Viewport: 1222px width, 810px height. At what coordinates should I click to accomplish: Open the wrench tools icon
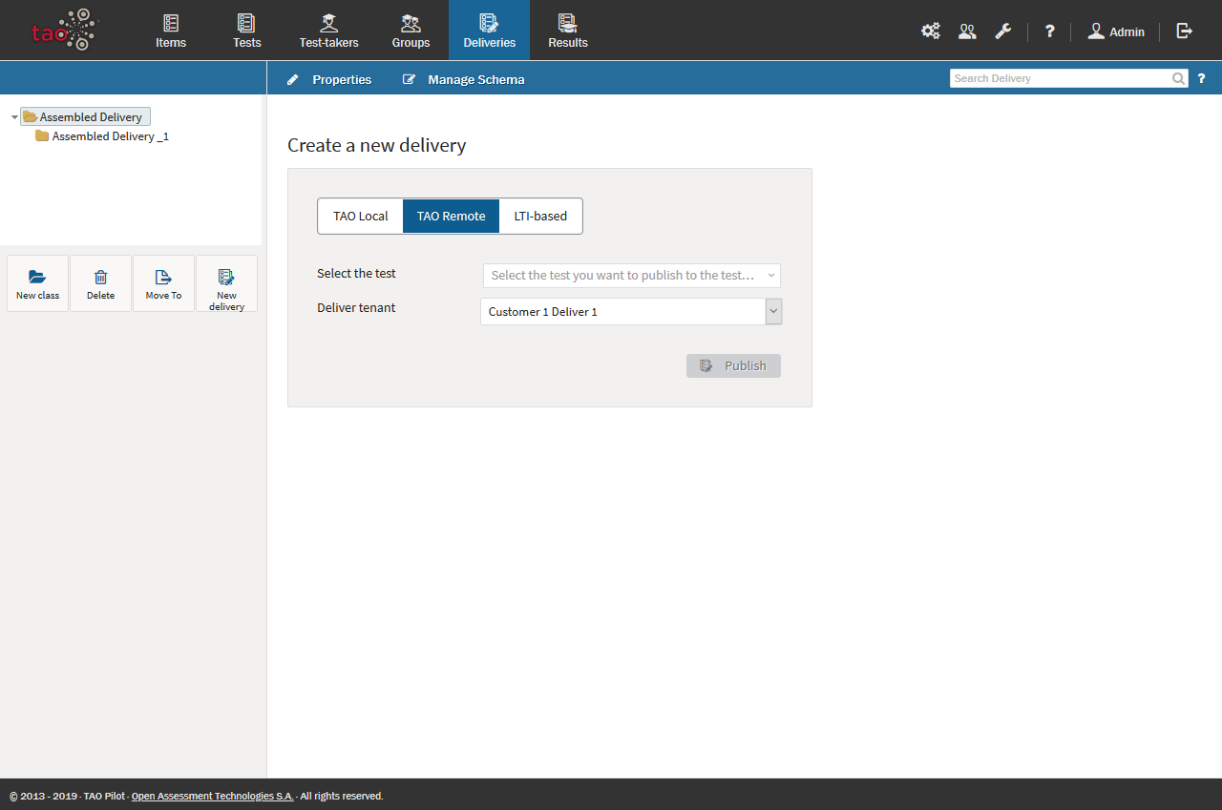tap(1002, 31)
